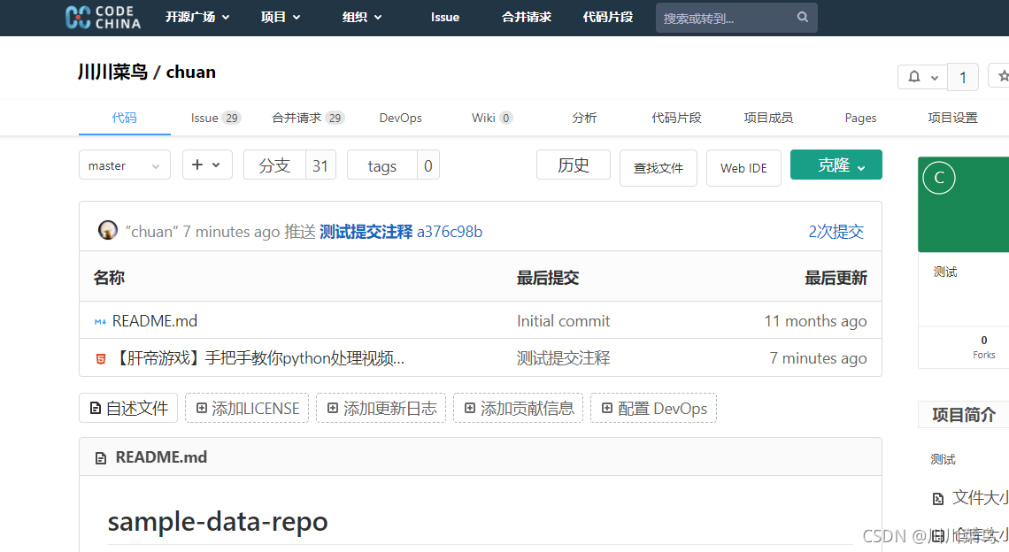Switch to the 合并请求 tab
This screenshot has height=552, width=1009.
[x=307, y=118]
